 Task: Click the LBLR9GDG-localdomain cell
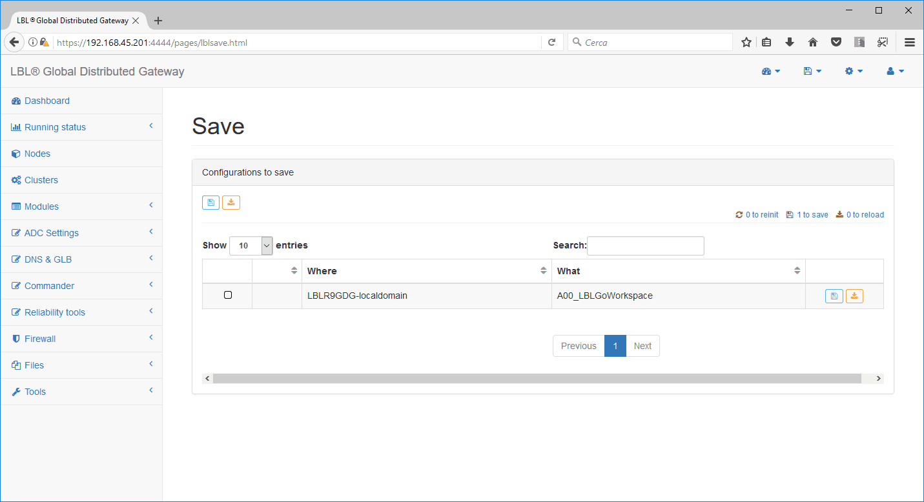click(x=427, y=296)
